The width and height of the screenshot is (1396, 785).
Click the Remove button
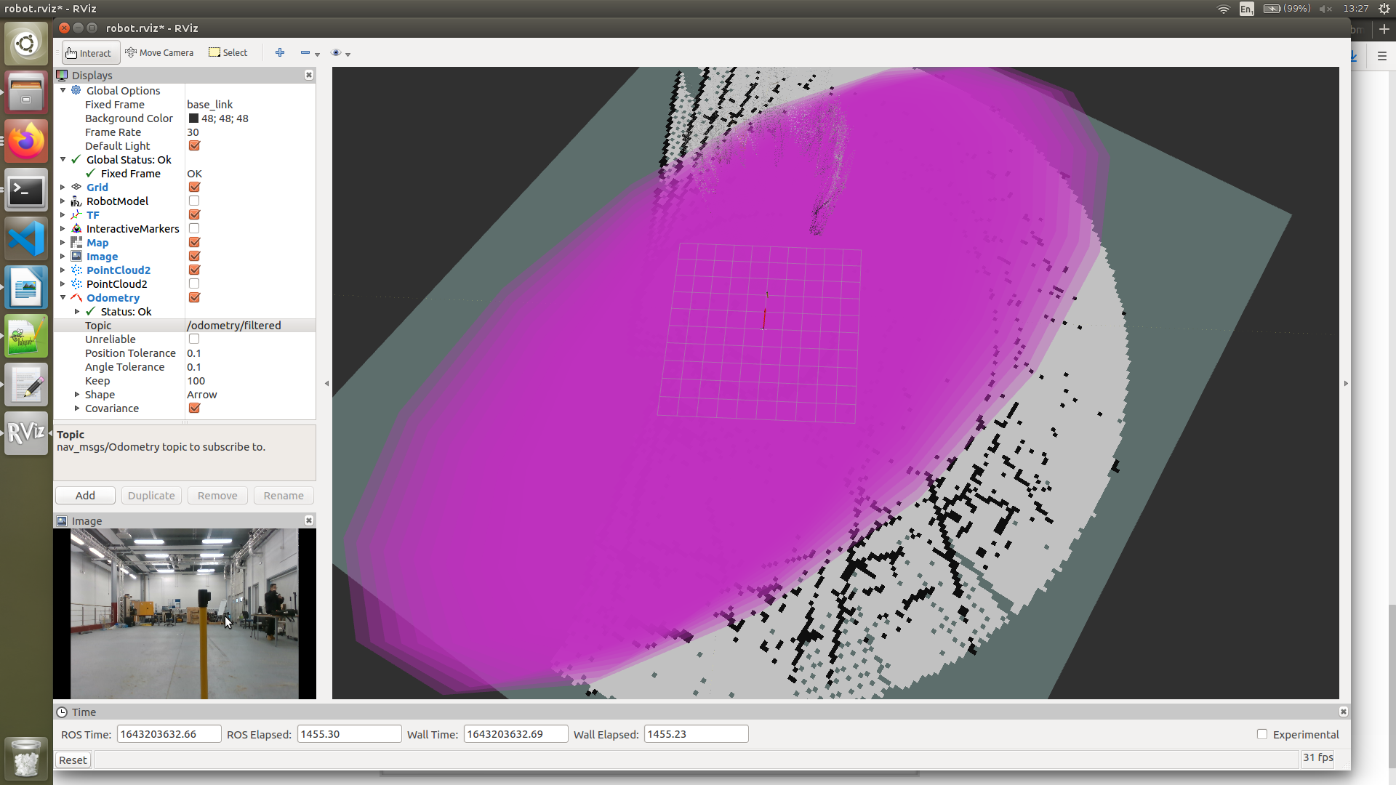point(217,495)
